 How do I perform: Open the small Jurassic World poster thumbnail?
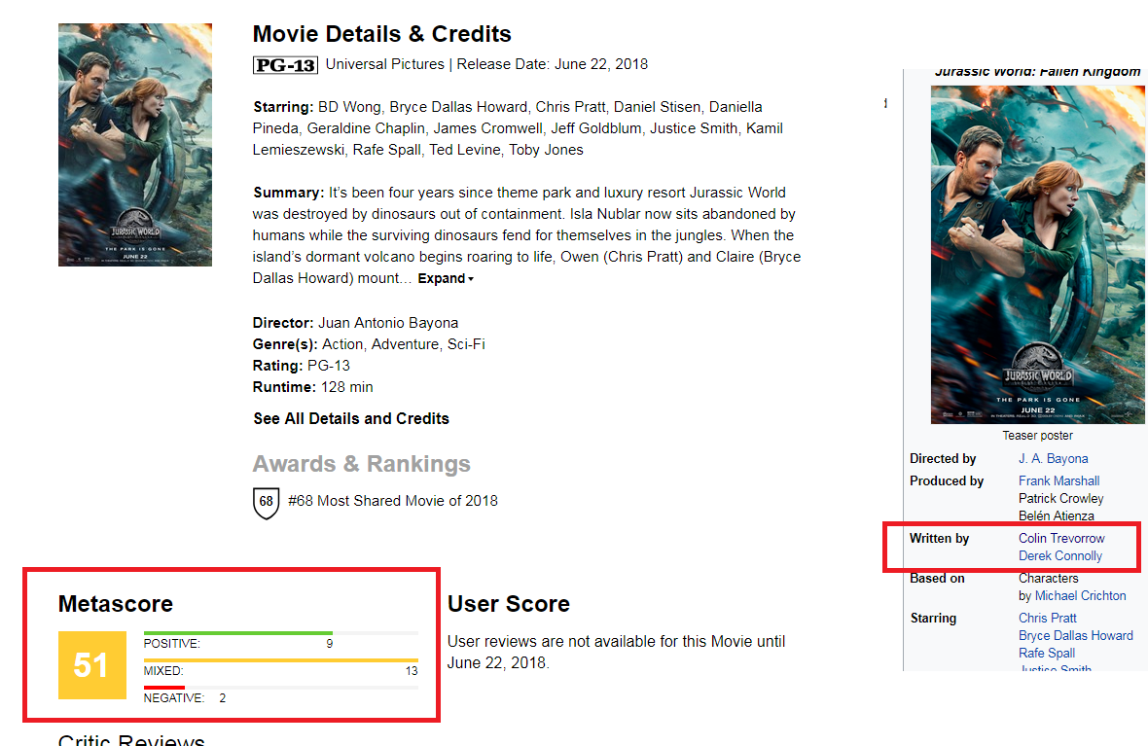point(135,145)
